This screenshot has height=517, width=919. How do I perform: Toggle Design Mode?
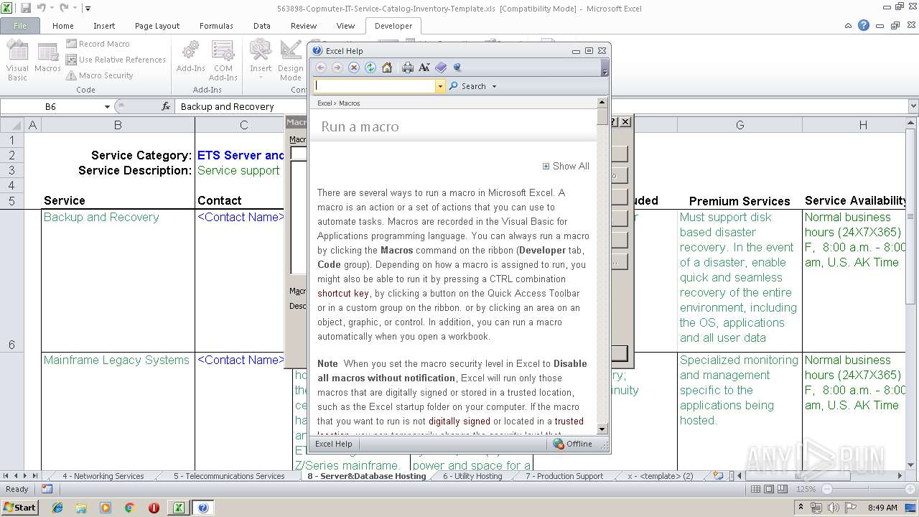(x=291, y=61)
